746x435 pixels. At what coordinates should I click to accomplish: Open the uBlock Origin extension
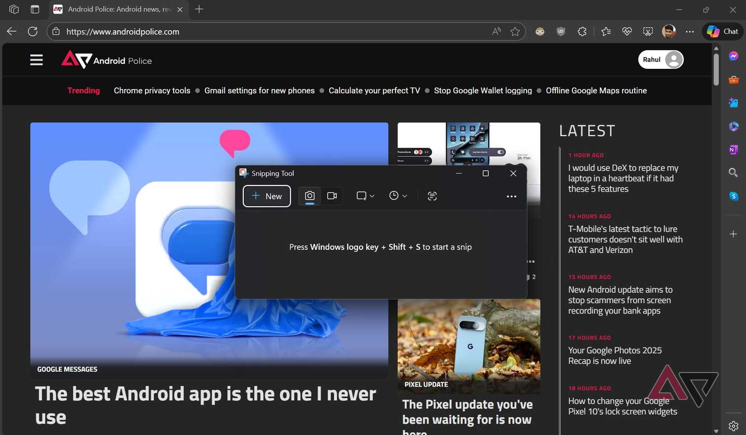point(561,31)
